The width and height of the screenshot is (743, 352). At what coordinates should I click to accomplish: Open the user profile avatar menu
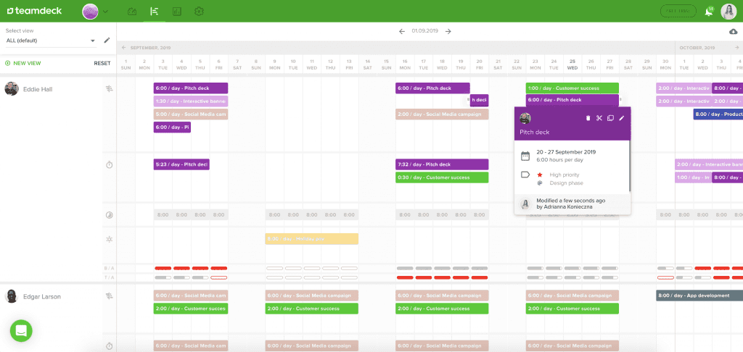click(728, 12)
